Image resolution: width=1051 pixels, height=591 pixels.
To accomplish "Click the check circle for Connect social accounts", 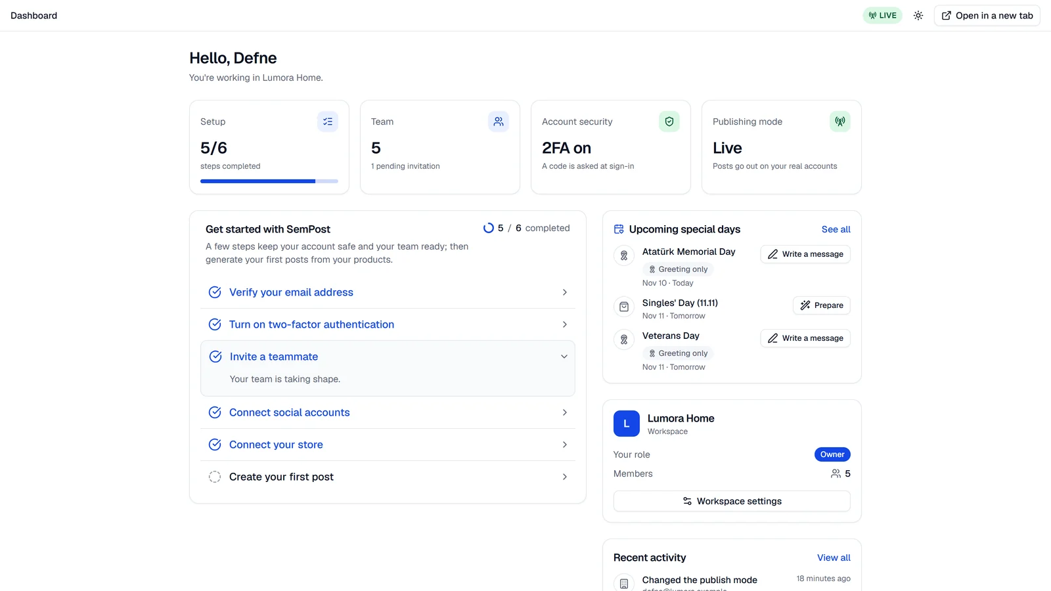I will click(215, 412).
